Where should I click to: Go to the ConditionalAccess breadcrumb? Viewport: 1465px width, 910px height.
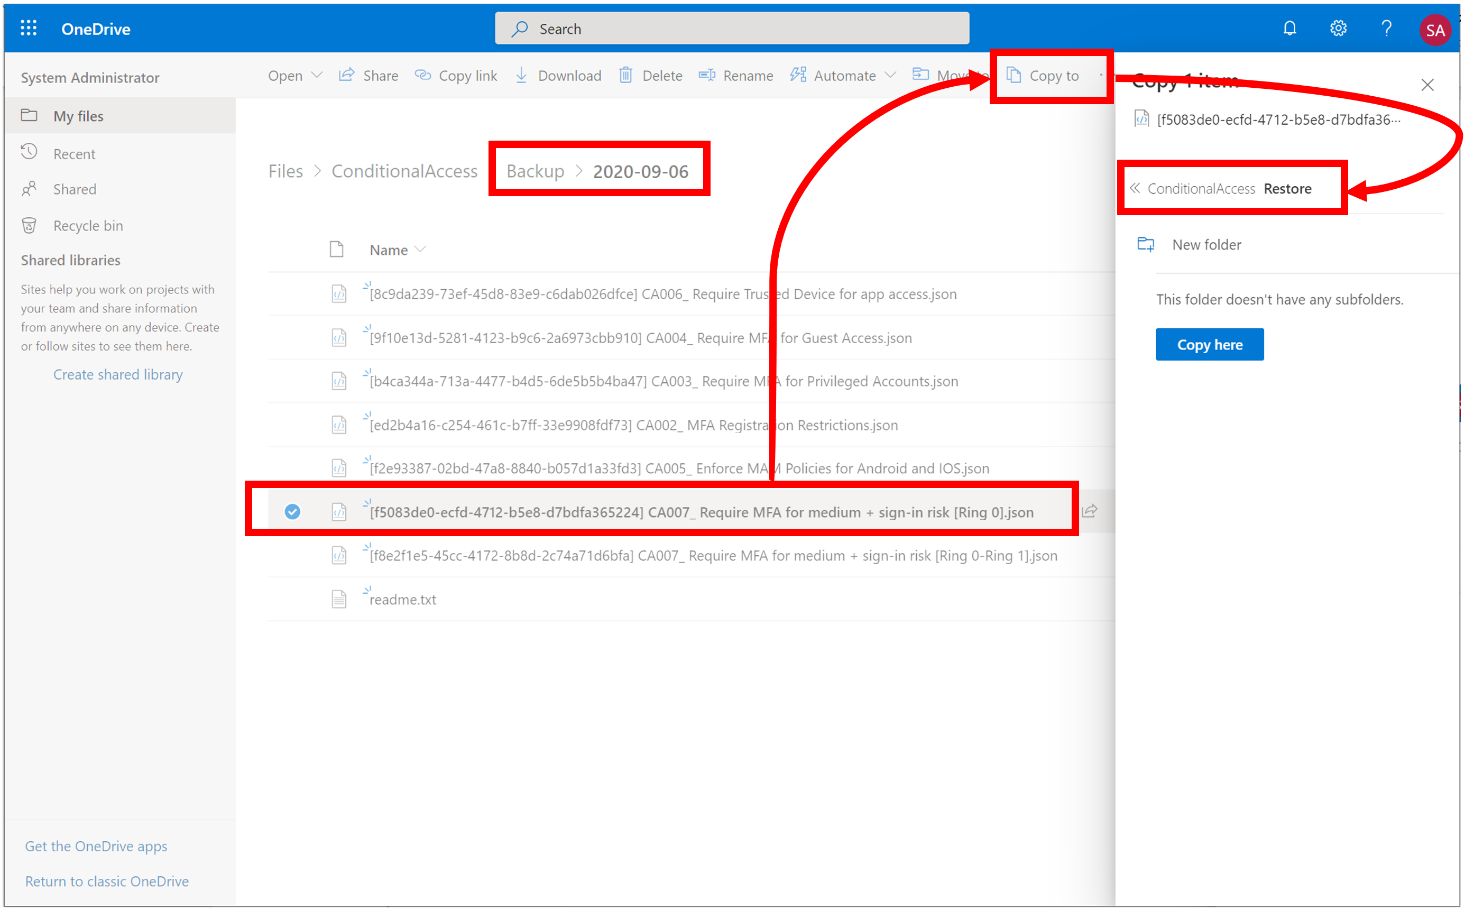tap(404, 171)
